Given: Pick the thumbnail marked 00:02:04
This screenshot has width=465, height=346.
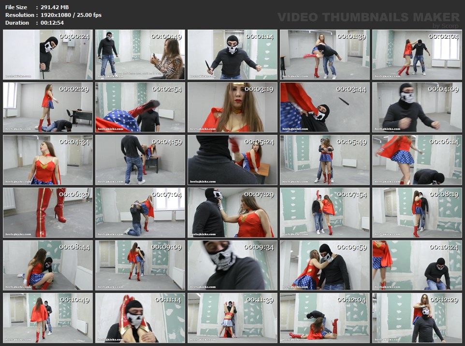Looking at the screenshot, I should 417,55.
